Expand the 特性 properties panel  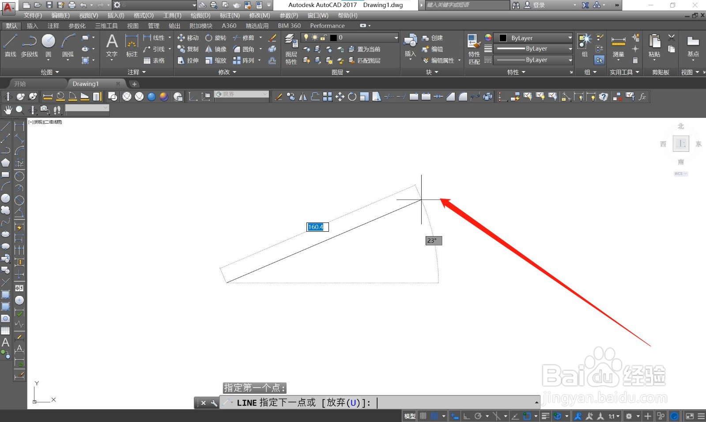[516, 72]
